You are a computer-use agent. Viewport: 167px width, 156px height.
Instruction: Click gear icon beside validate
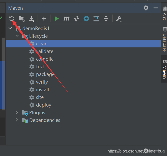click(32, 51)
